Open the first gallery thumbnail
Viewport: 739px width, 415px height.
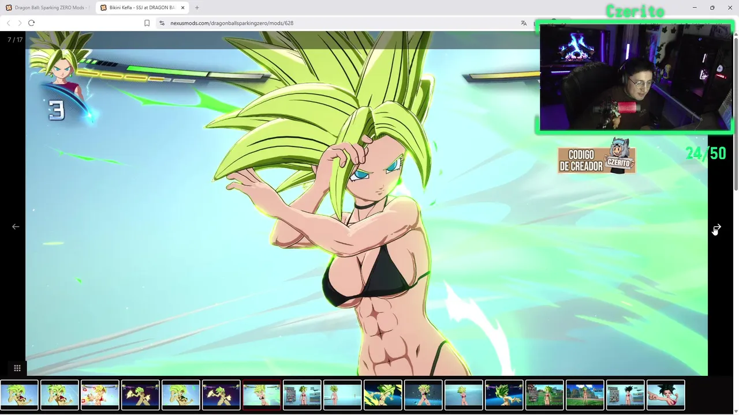click(x=19, y=395)
